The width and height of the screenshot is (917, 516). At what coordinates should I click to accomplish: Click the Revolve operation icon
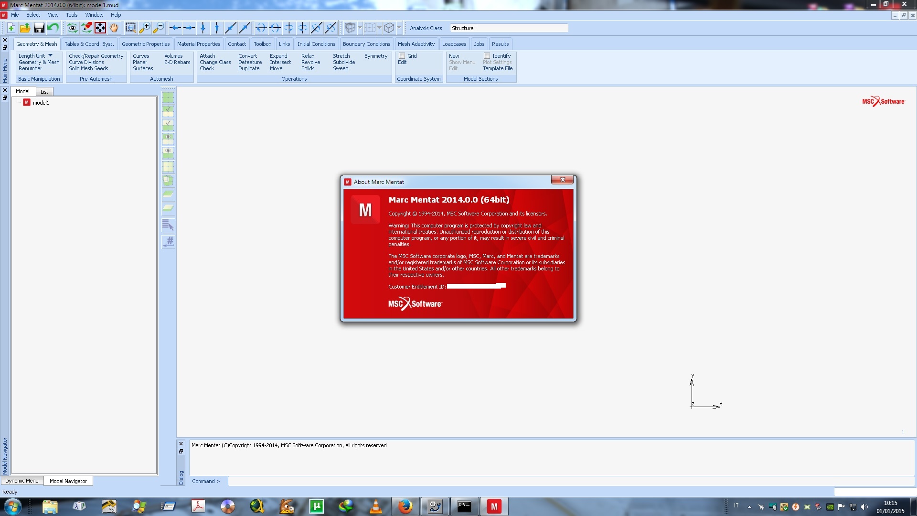[x=310, y=62]
